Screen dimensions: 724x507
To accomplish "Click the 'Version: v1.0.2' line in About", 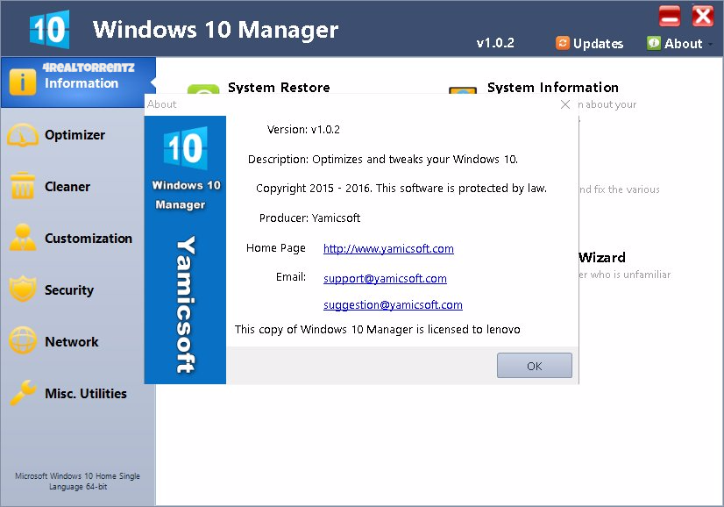I will [303, 130].
